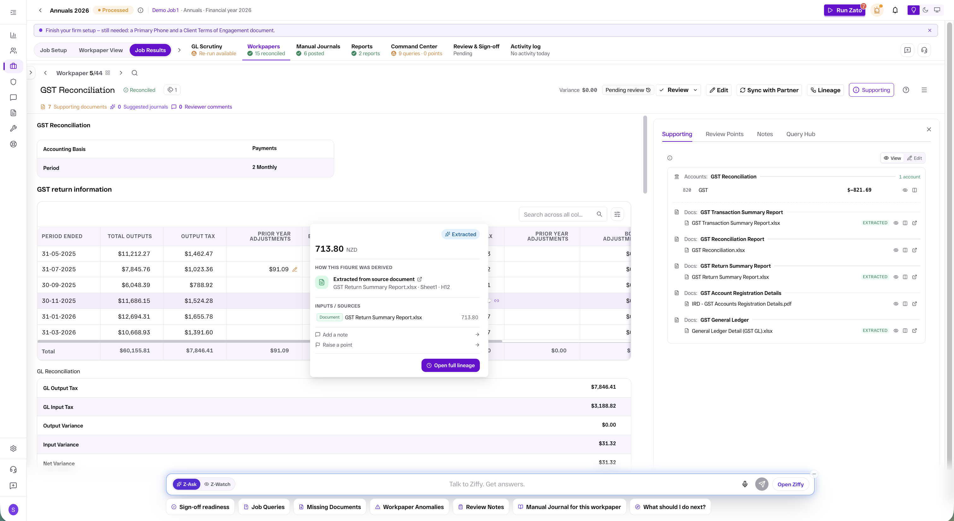Click the microphone icon in Ziffy bar

click(745, 484)
